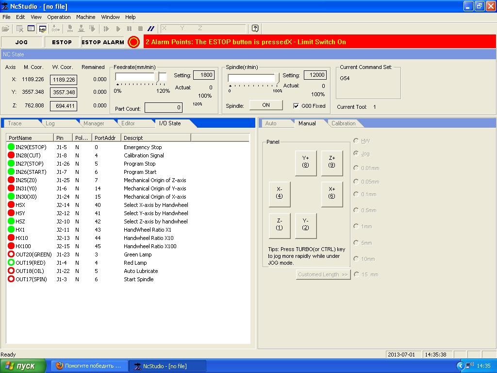This screenshot has width=497, height=373.
Task: Click the blue double-slash Reset icon
Action: tap(151, 29)
